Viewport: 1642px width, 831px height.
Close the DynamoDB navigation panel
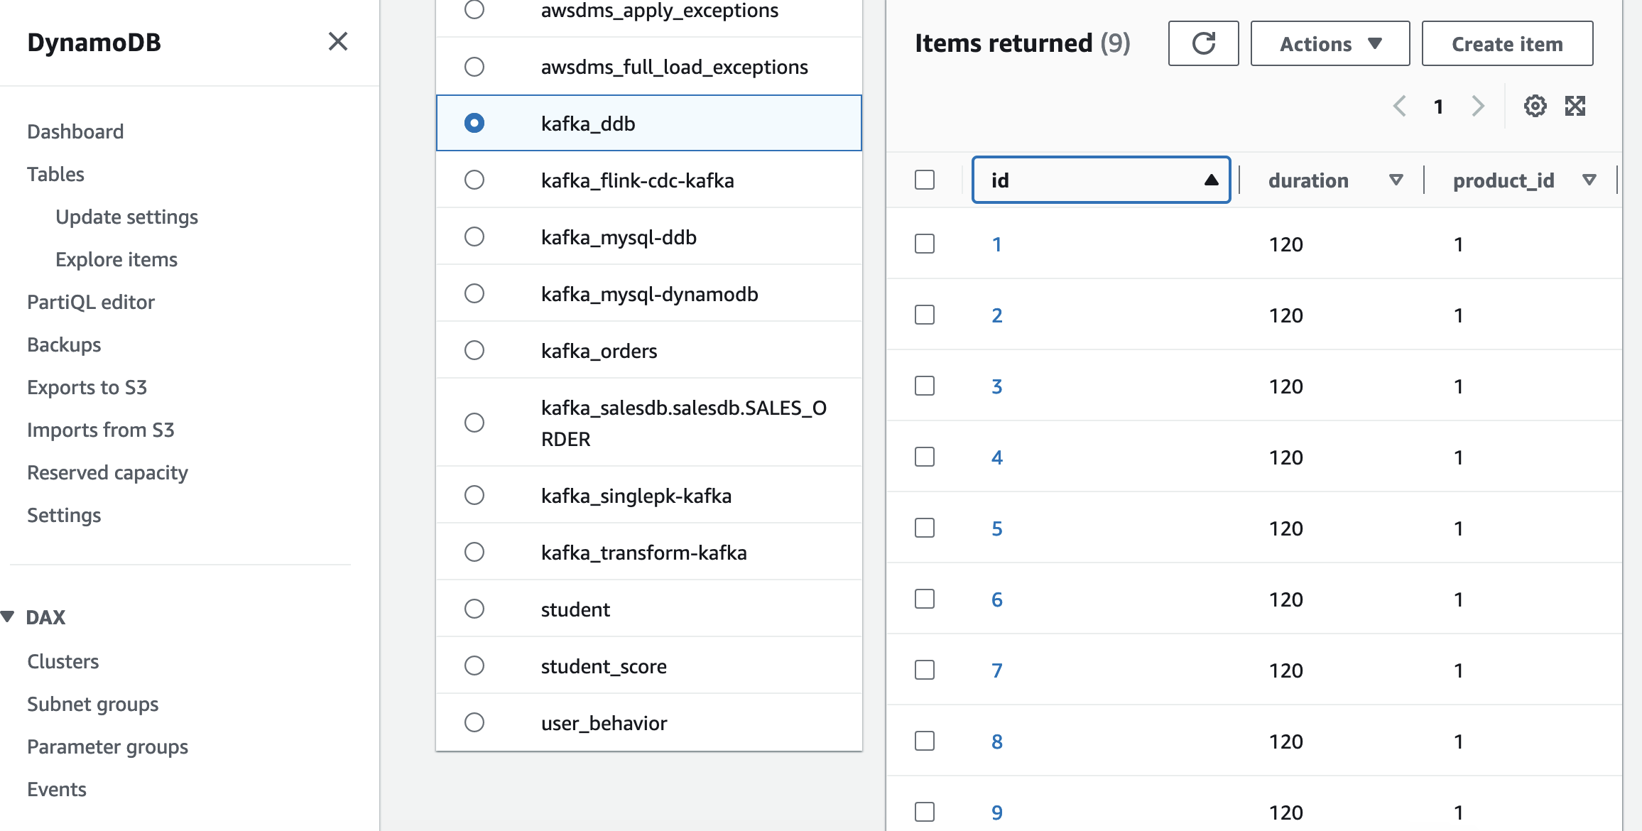(x=338, y=42)
